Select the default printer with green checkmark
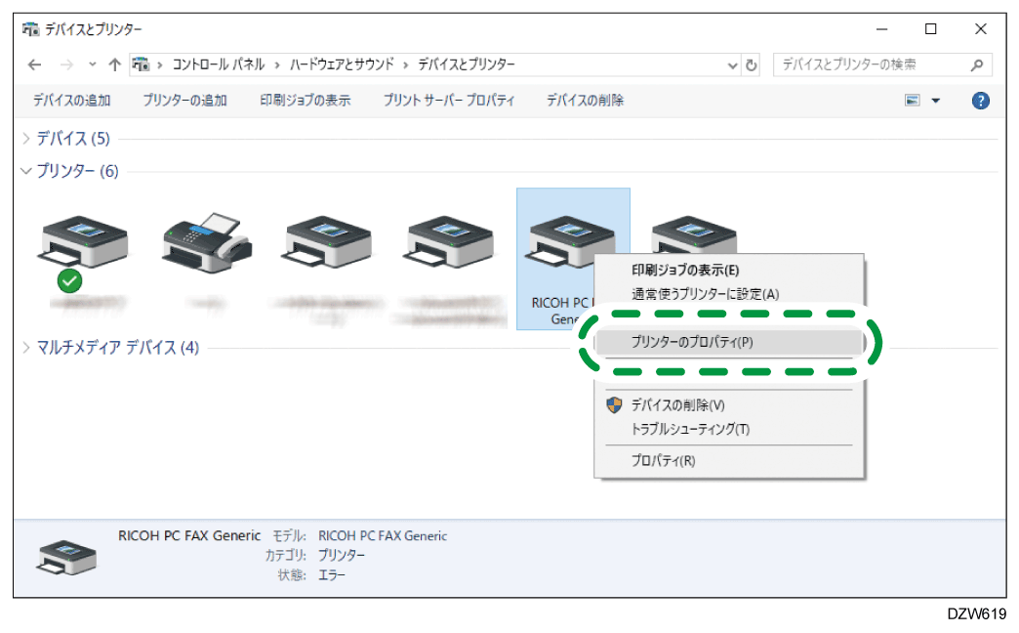Viewport: 1019px width, 633px height. tap(83, 241)
